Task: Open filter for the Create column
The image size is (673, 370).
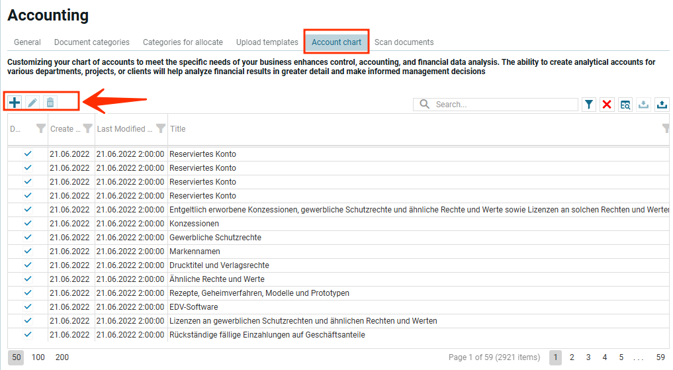Action: [87, 129]
